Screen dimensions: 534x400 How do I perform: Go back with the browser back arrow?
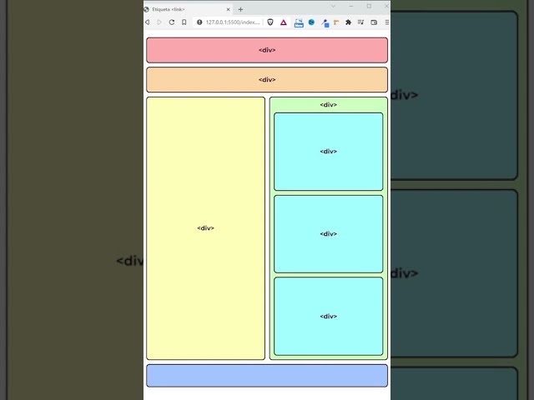point(147,22)
